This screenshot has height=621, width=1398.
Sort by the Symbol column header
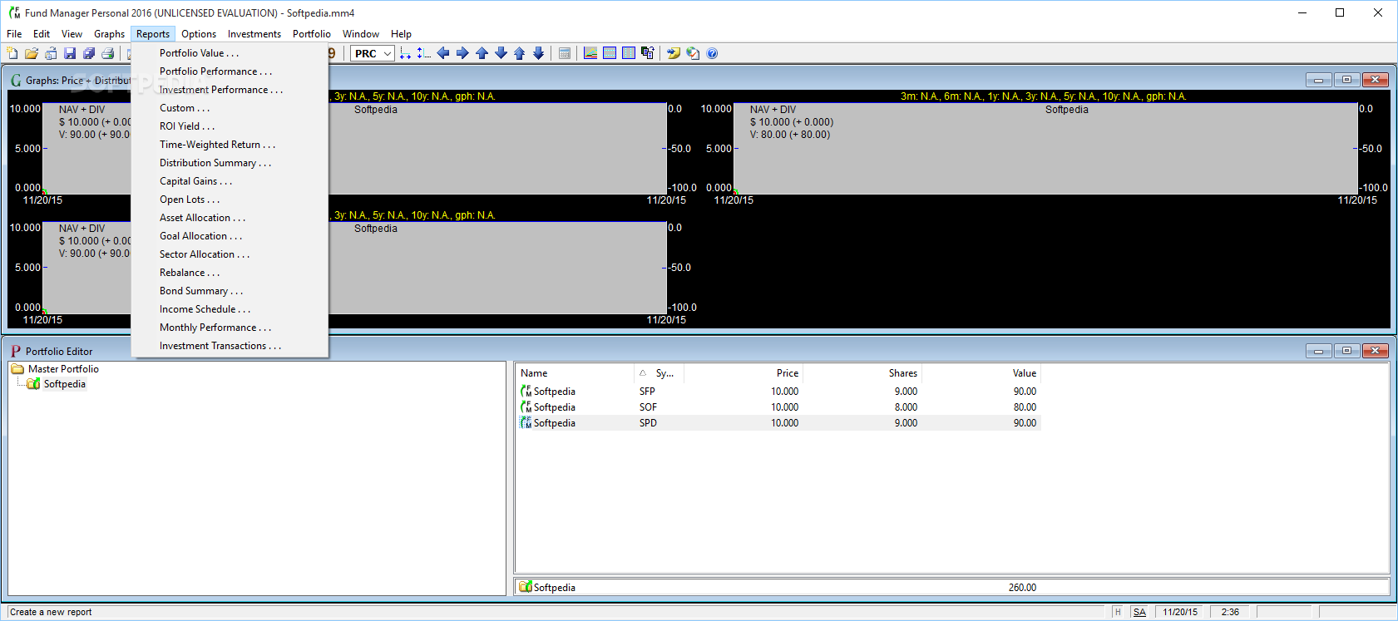[659, 373]
